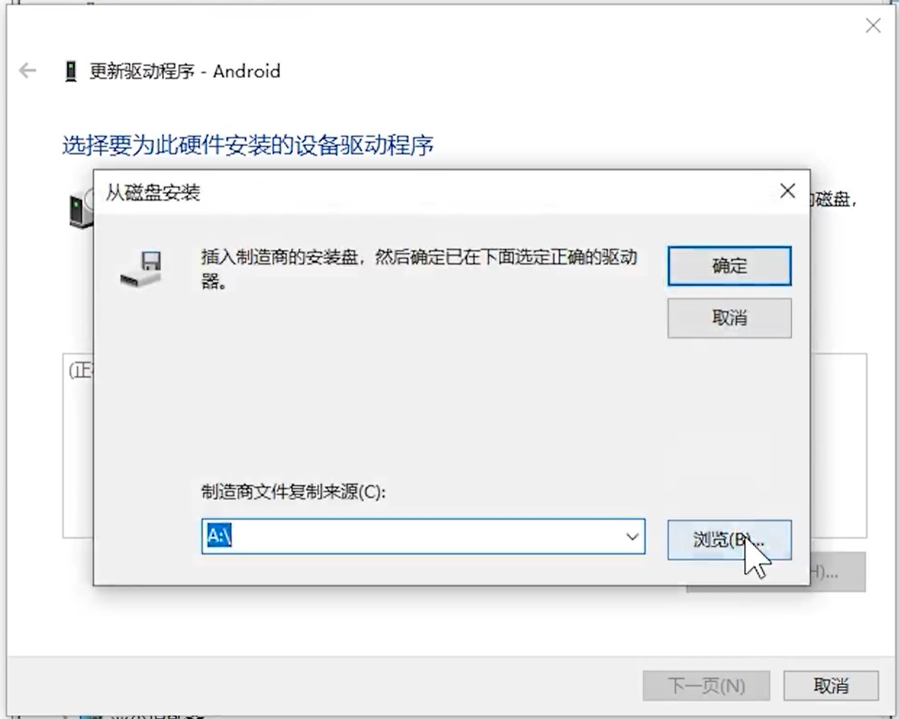Expand the manufacturer file source dropdown
Screen dimensions: 899x719
coord(632,536)
